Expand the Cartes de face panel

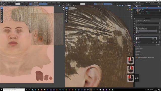coord(139,50)
